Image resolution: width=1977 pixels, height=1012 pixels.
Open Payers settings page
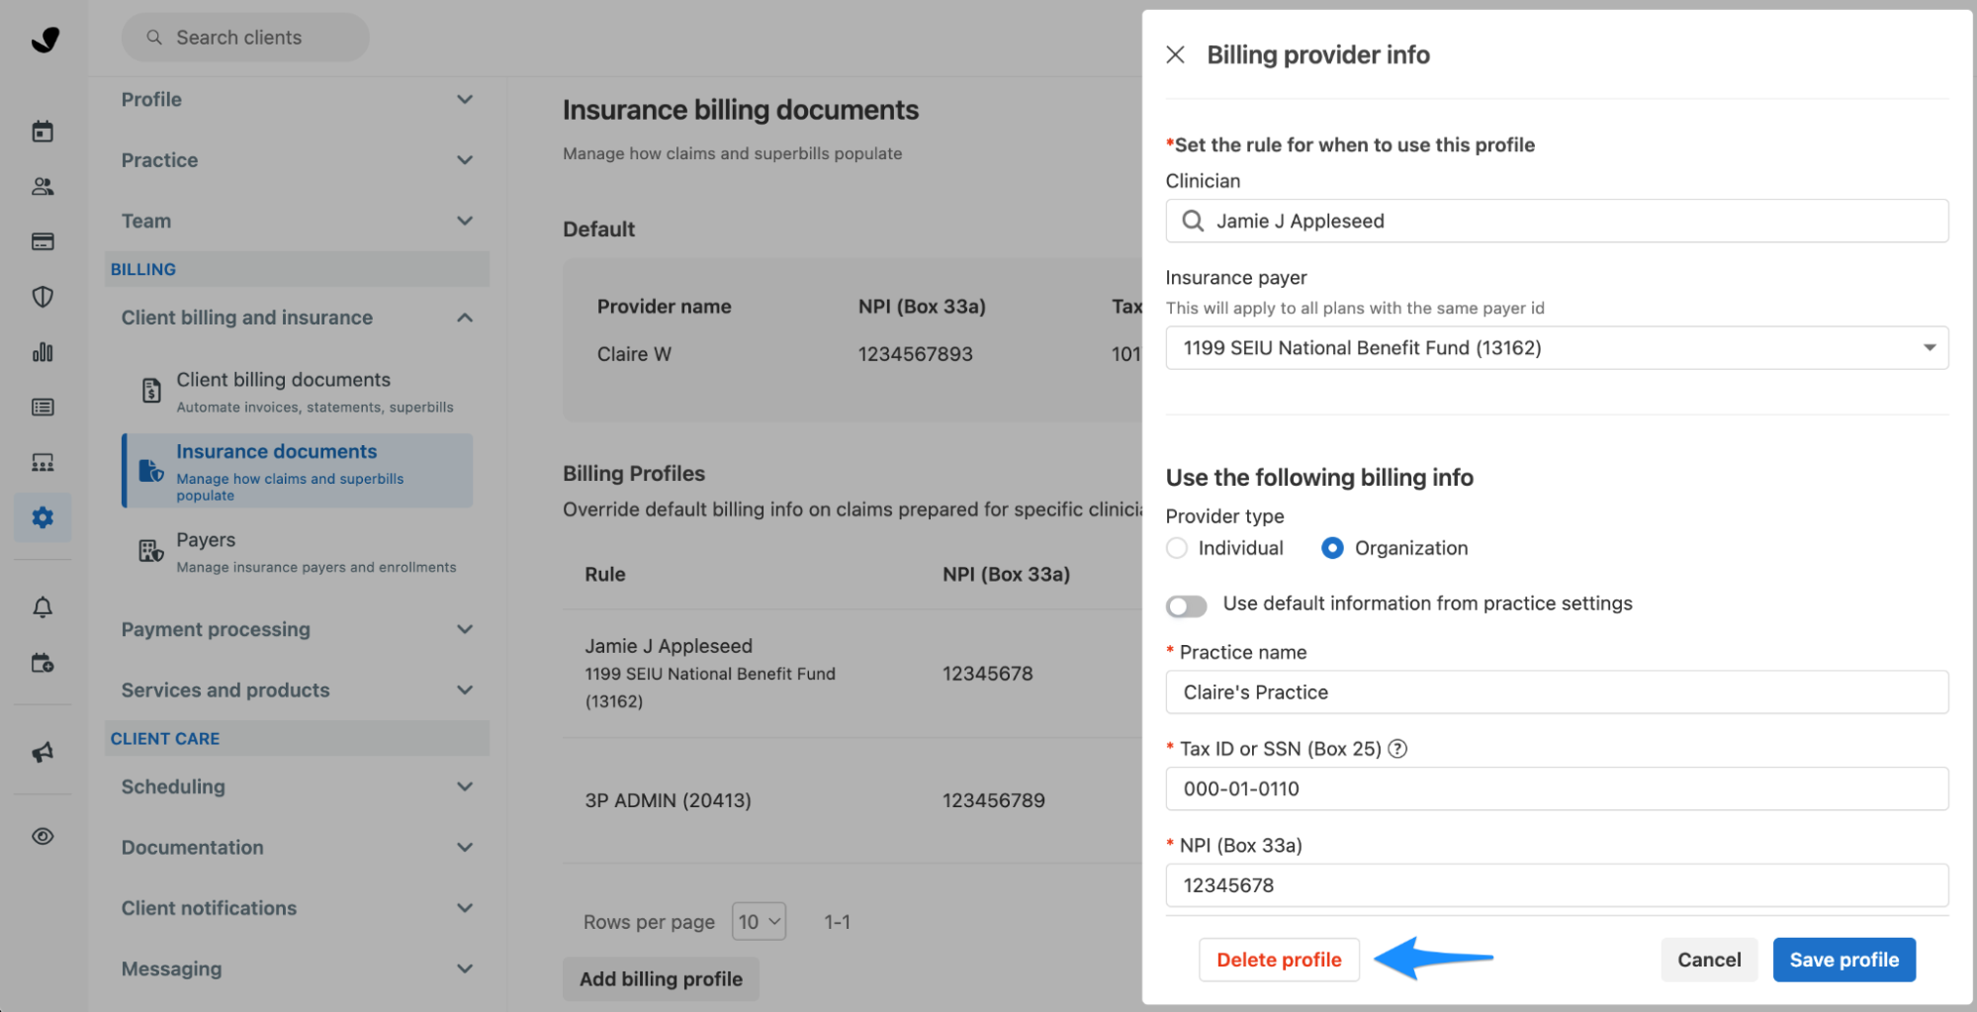(x=297, y=552)
